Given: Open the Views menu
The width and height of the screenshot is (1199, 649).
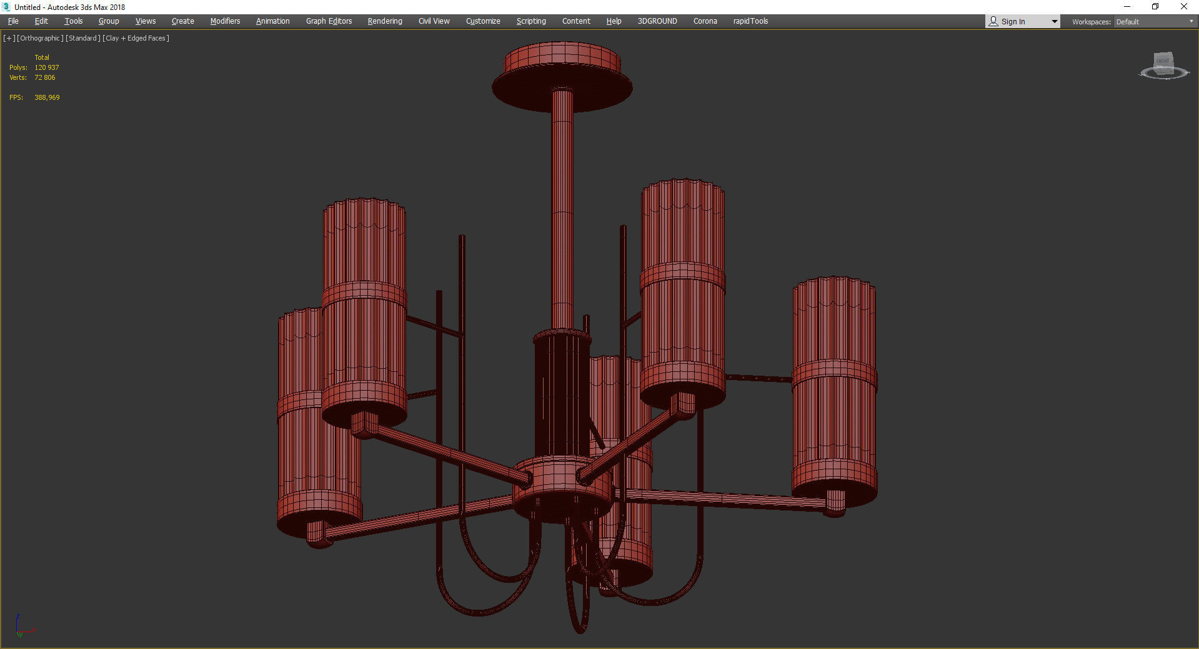Looking at the screenshot, I should coord(146,21).
